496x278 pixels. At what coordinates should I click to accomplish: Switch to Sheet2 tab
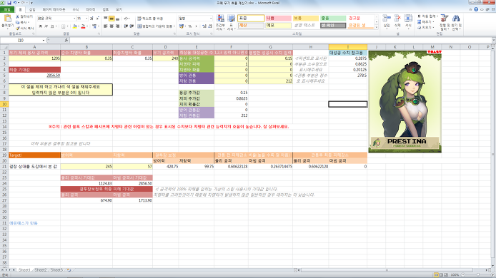click(41, 270)
